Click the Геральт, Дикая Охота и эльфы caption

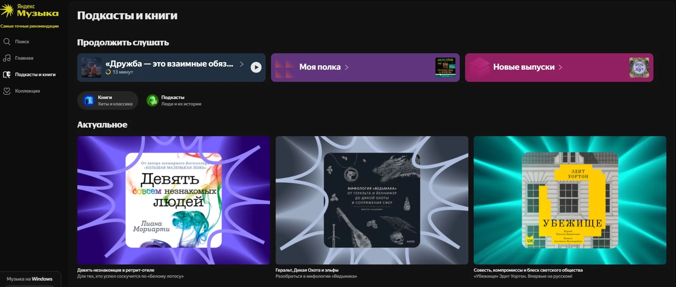(x=307, y=270)
